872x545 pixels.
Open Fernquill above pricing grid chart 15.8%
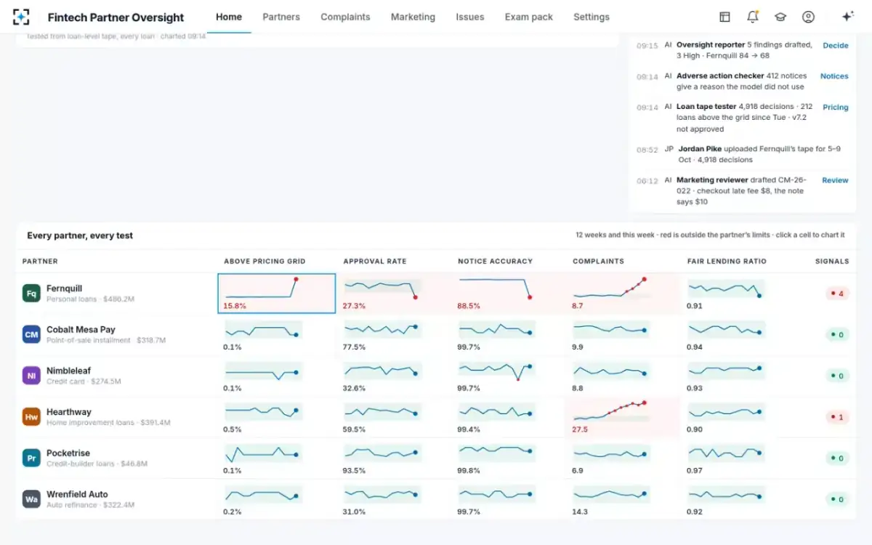coord(277,294)
